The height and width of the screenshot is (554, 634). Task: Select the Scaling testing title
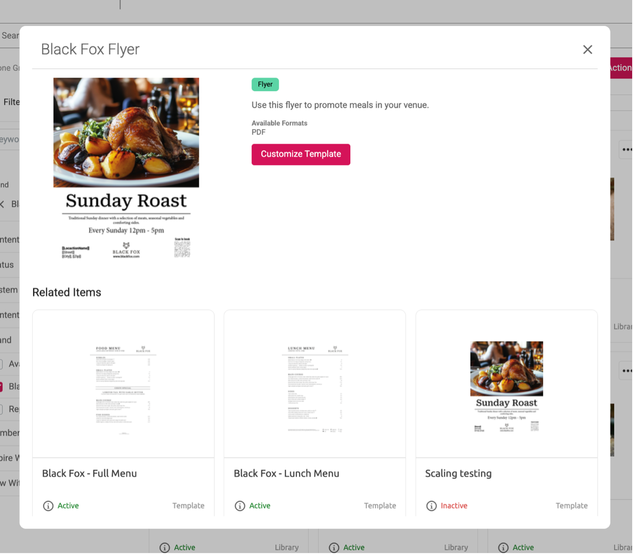point(458,474)
